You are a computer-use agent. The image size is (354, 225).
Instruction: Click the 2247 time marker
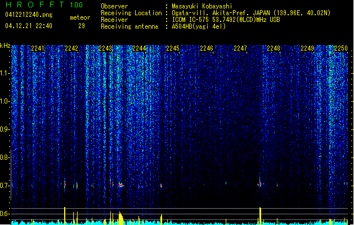[x=240, y=48]
